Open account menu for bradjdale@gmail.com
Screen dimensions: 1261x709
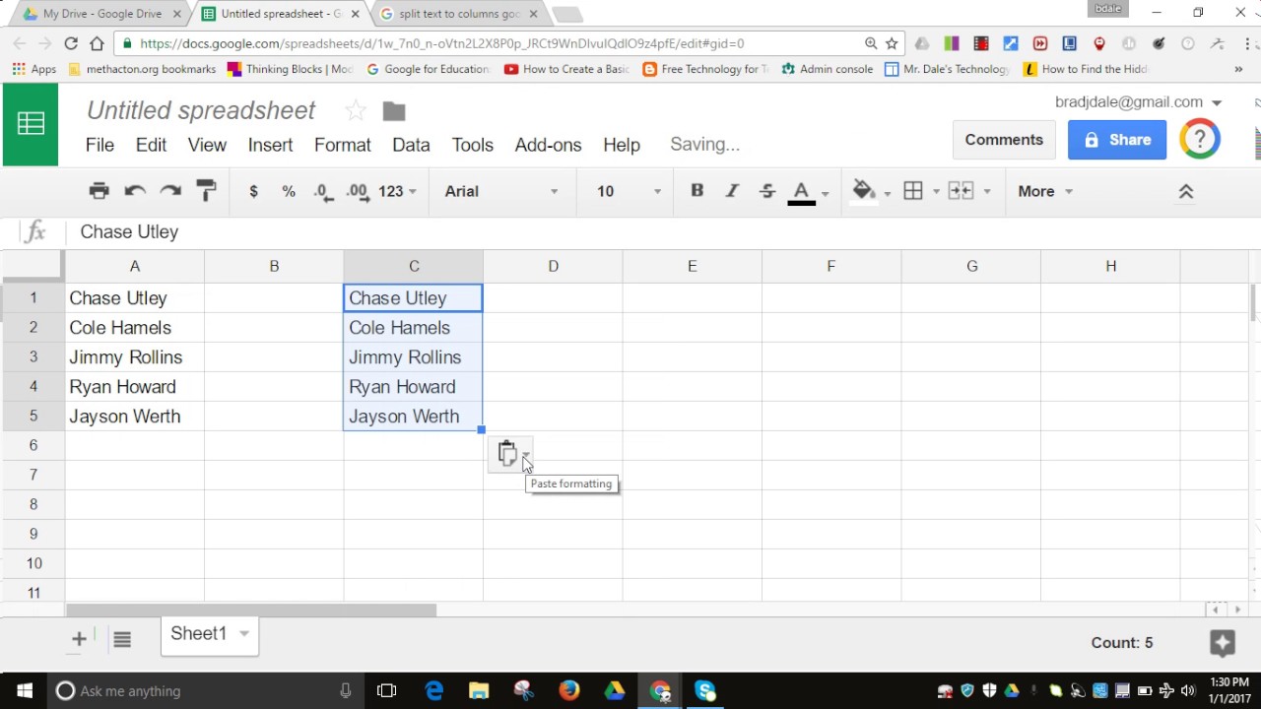point(1138,102)
